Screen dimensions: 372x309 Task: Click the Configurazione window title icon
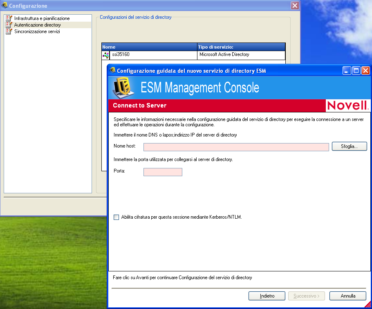4,5
